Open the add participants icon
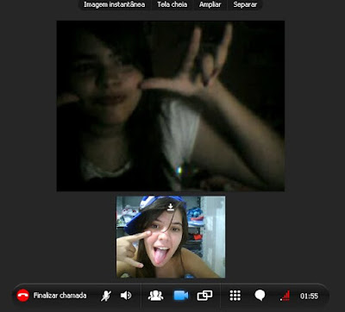This screenshot has width=345, height=312. click(x=155, y=296)
